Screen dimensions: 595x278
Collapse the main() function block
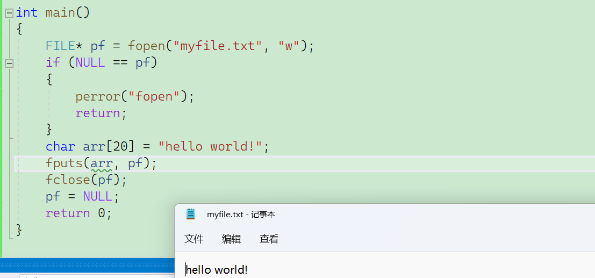(x=9, y=13)
